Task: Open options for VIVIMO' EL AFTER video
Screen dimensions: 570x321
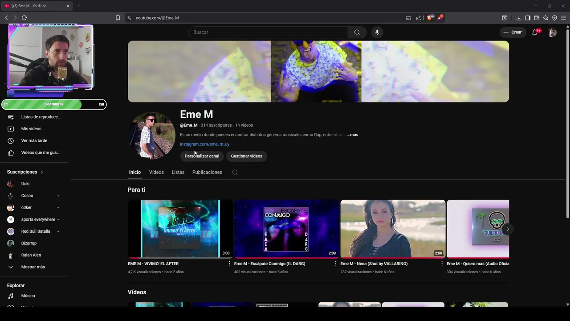Action: click(x=229, y=263)
